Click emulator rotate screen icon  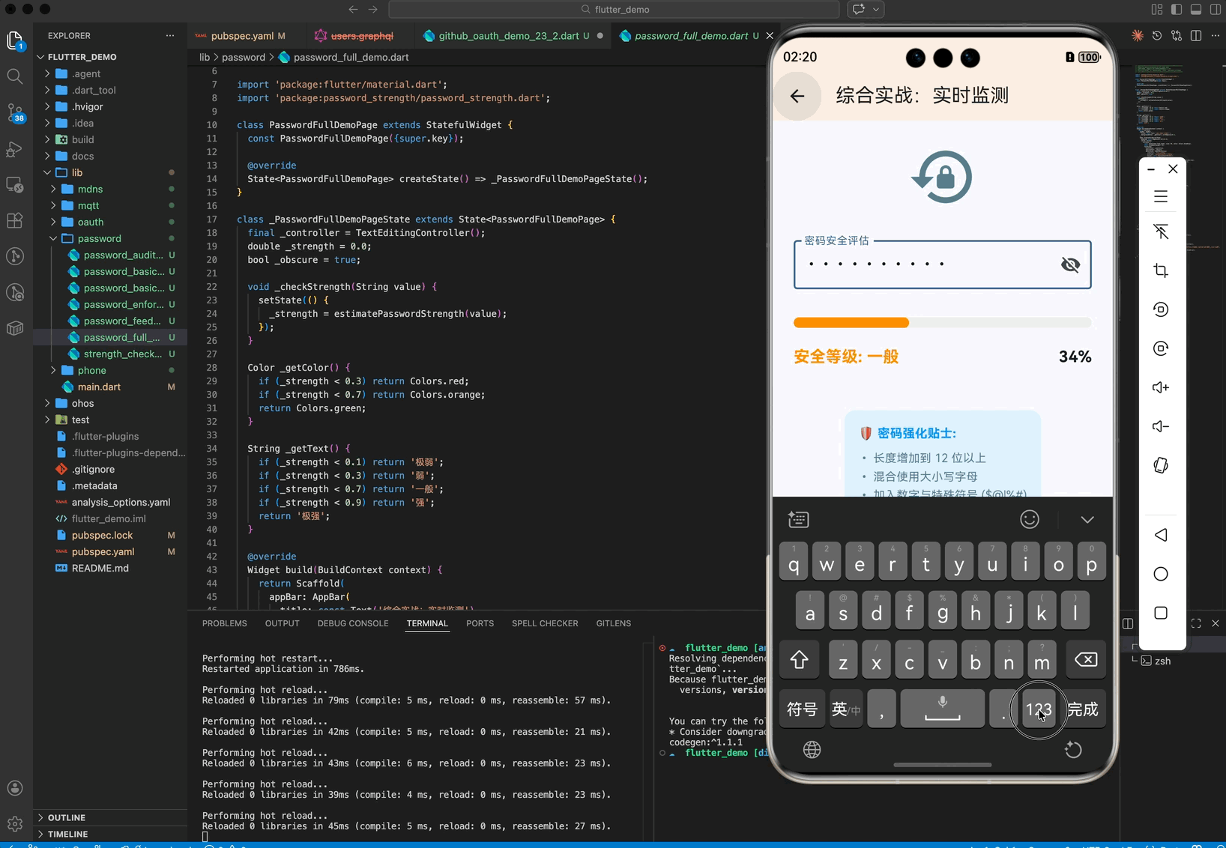click(1161, 465)
